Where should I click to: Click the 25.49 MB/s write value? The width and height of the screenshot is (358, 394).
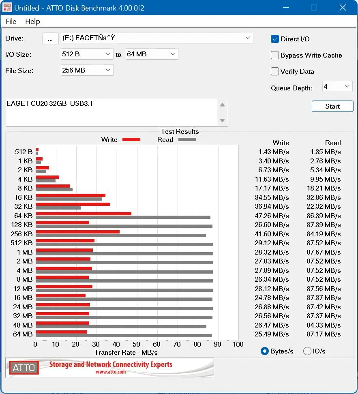272,334
